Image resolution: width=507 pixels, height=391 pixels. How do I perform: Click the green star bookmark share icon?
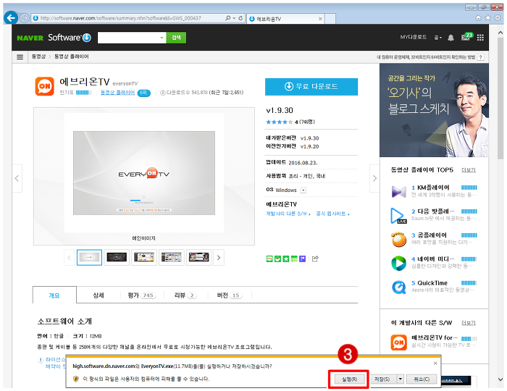[286, 258]
